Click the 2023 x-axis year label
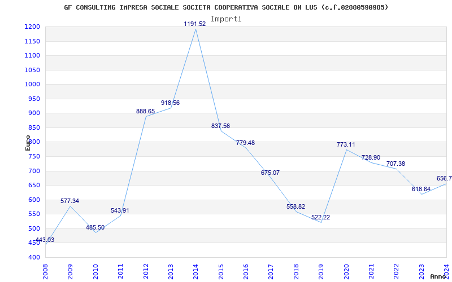This screenshot has height=282, width=452. click(x=421, y=271)
